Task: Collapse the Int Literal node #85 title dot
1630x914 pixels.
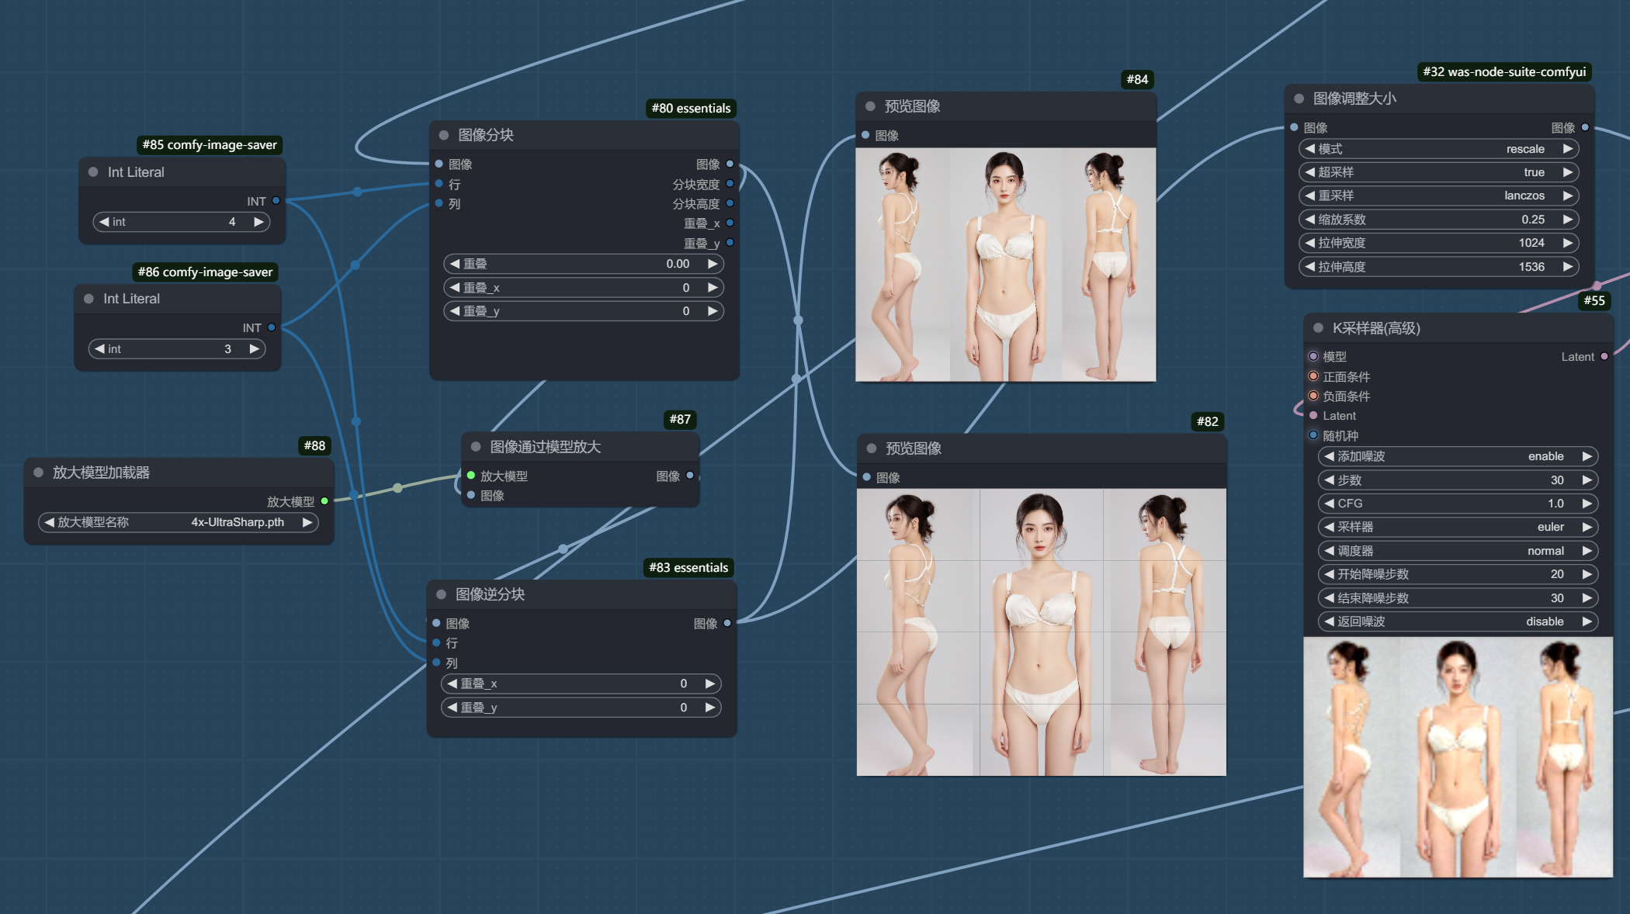Action: click(93, 172)
